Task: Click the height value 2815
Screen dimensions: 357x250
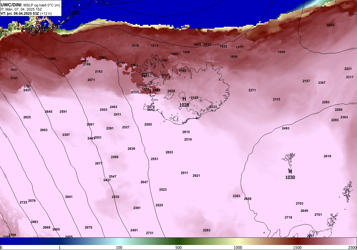Action: click(186, 132)
